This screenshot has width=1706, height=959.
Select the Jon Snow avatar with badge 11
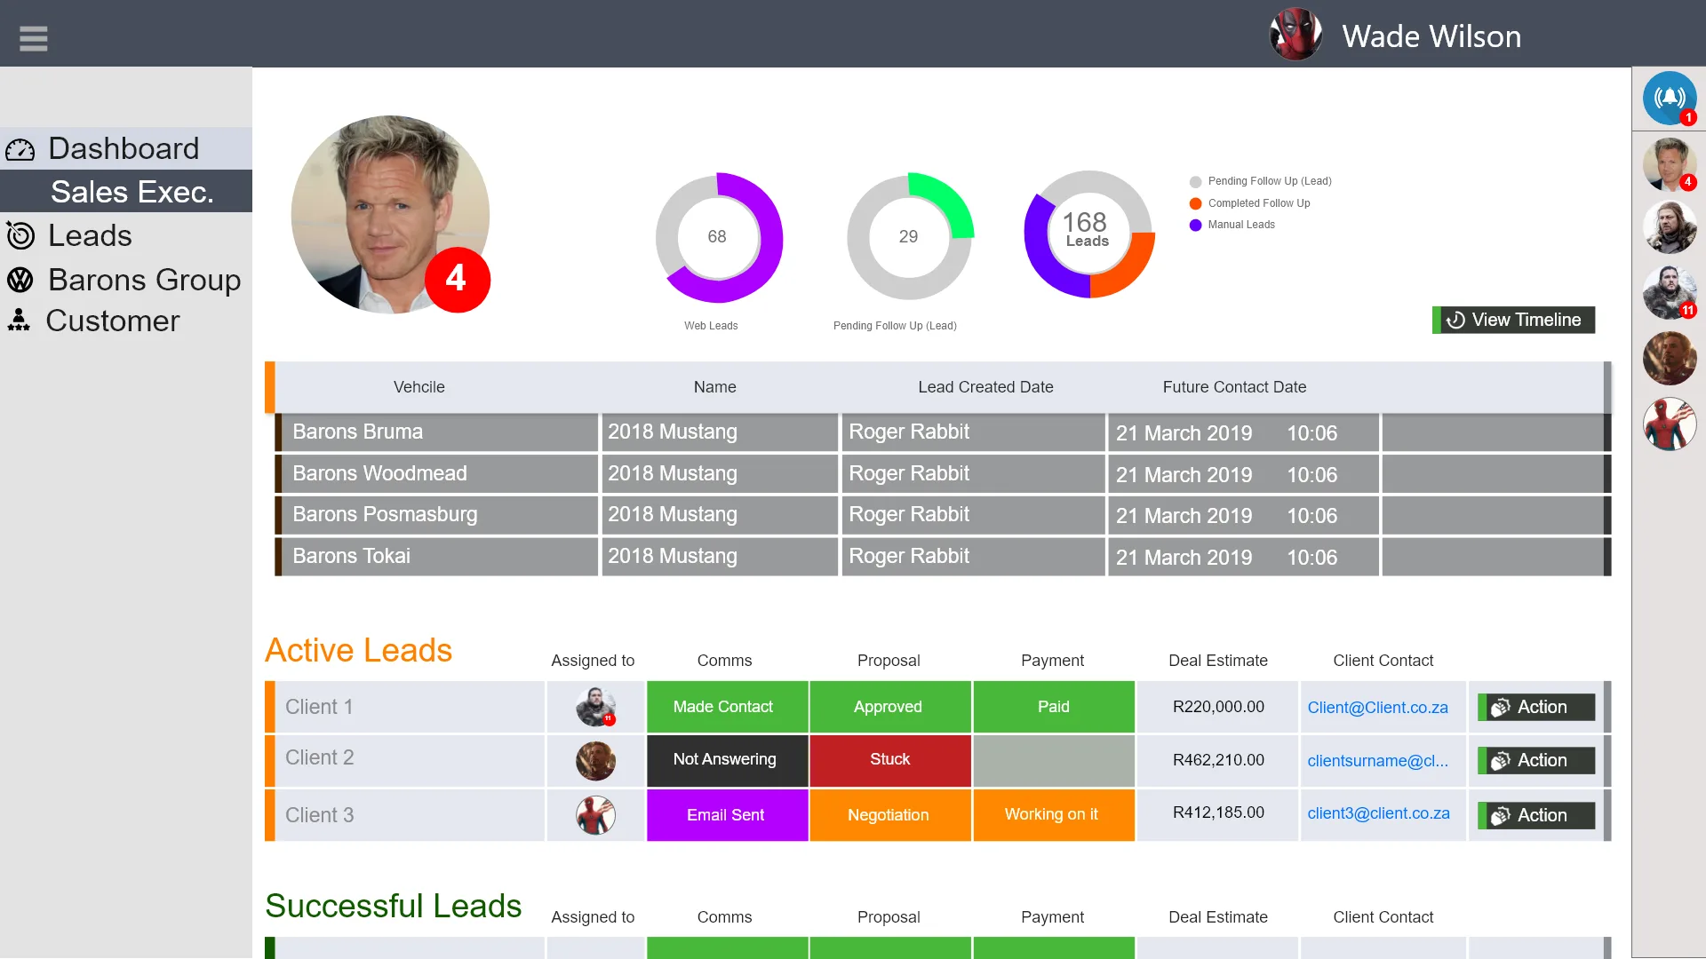click(x=1670, y=292)
